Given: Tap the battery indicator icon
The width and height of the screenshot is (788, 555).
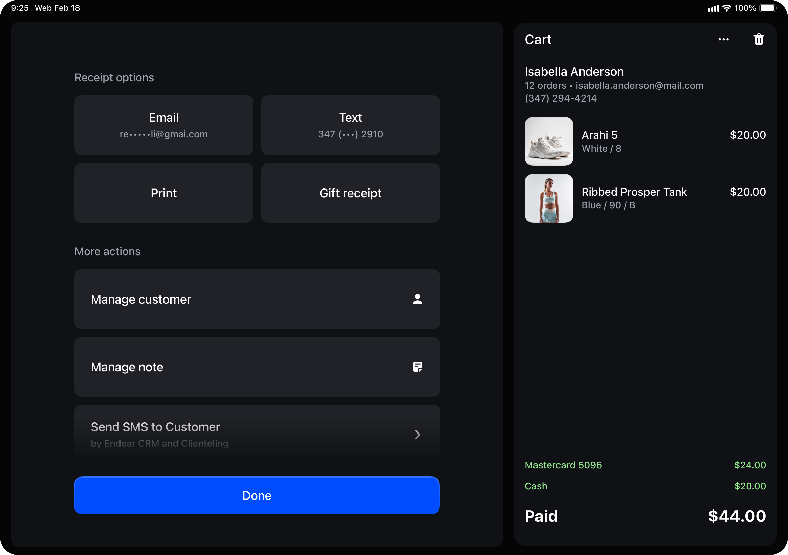Looking at the screenshot, I should tap(768, 8).
